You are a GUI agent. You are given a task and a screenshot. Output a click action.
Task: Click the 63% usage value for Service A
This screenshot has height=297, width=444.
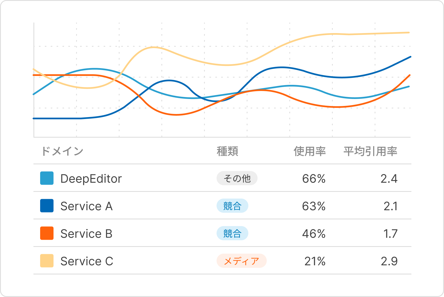coord(314,206)
